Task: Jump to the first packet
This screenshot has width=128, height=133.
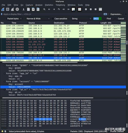Action: (x=63, y=9)
